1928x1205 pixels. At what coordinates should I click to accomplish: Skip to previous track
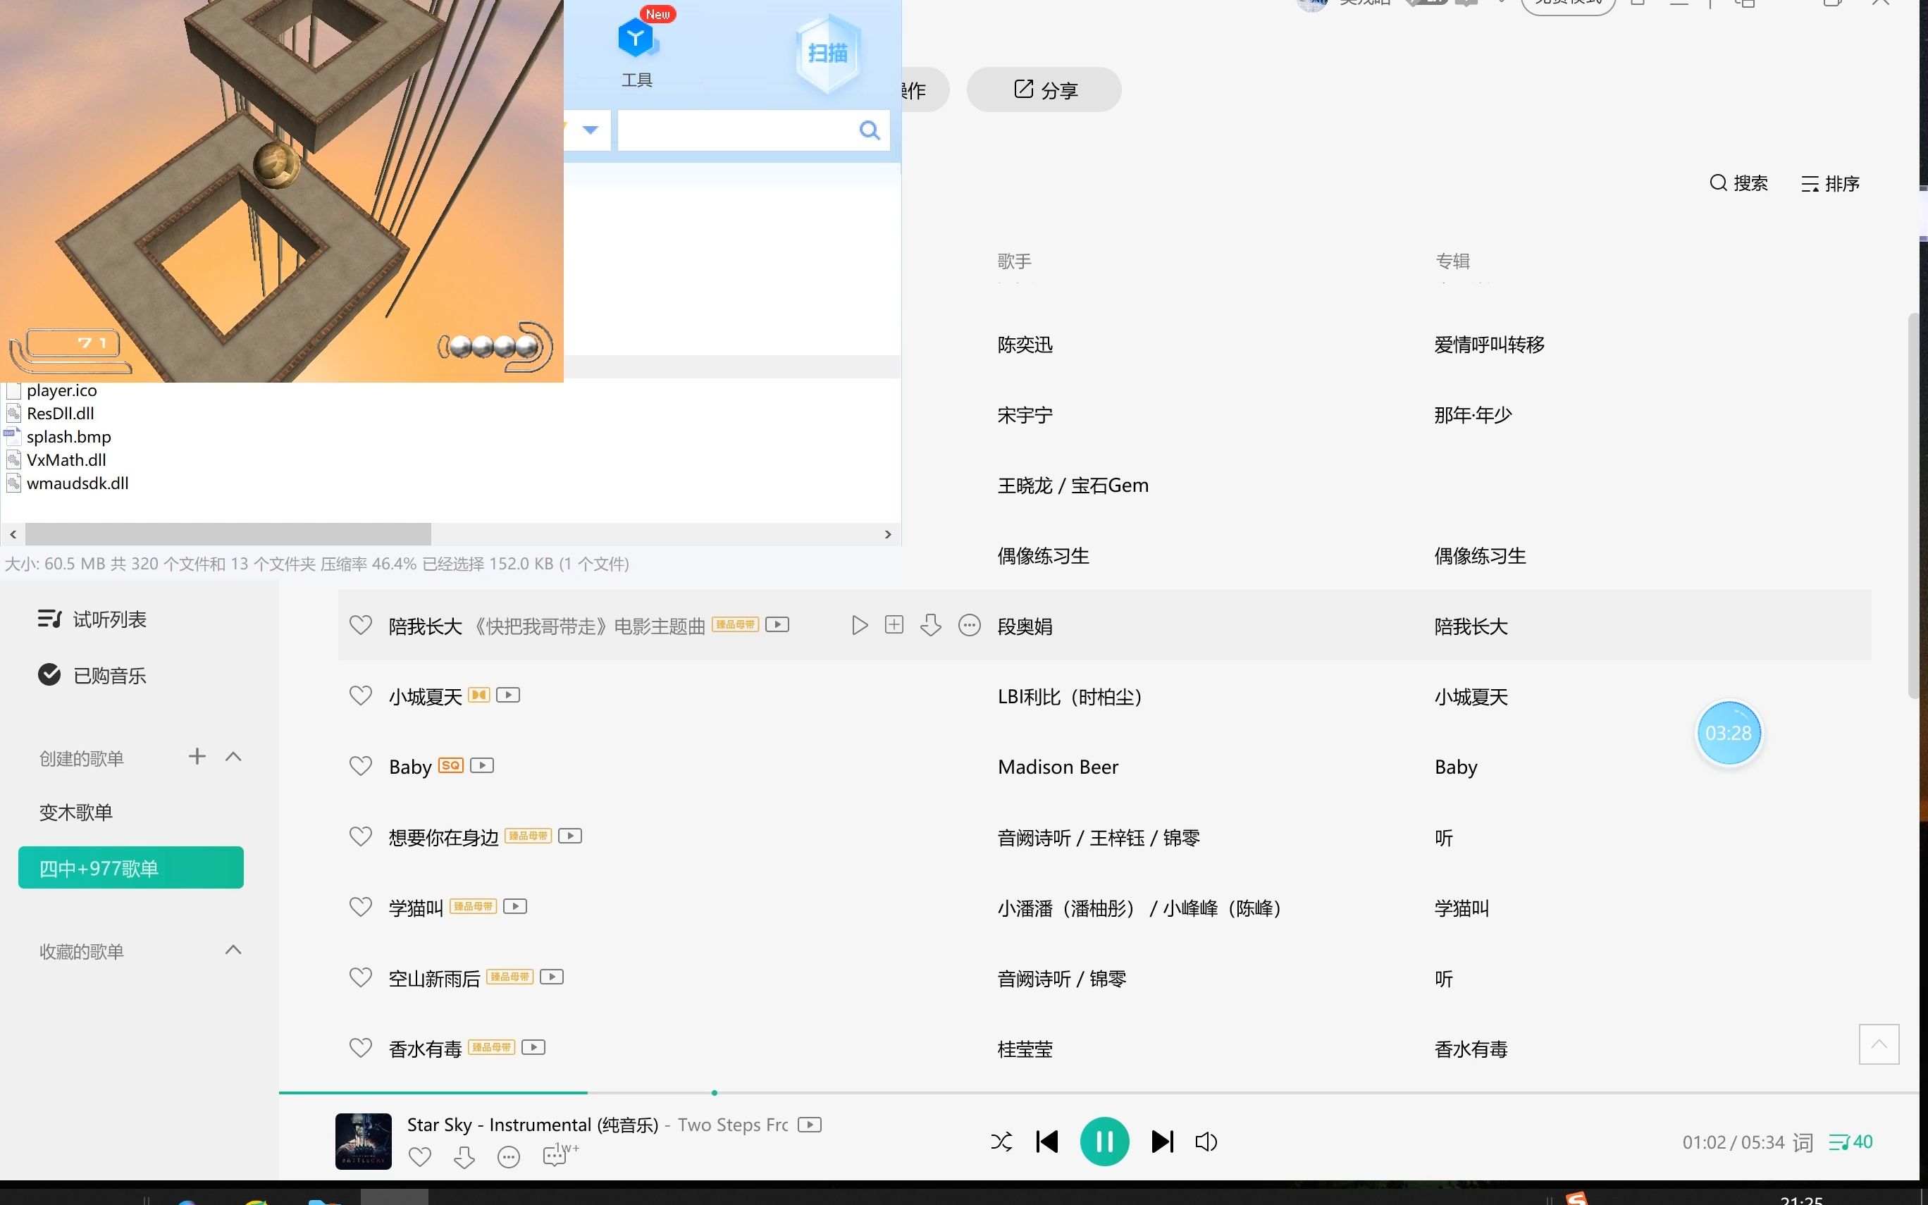coord(1047,1142)
